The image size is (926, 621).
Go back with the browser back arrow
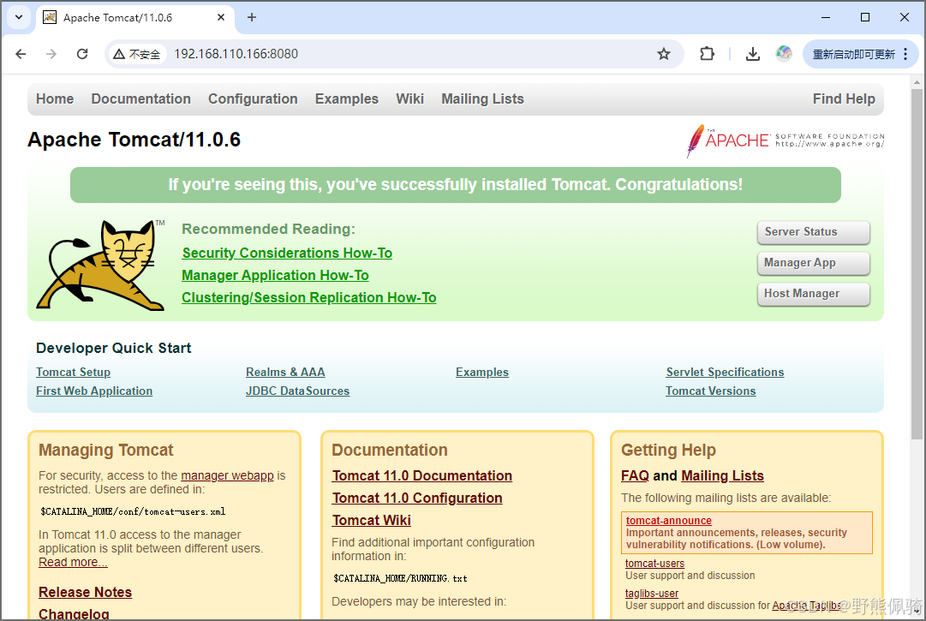(x=21, y=54)
